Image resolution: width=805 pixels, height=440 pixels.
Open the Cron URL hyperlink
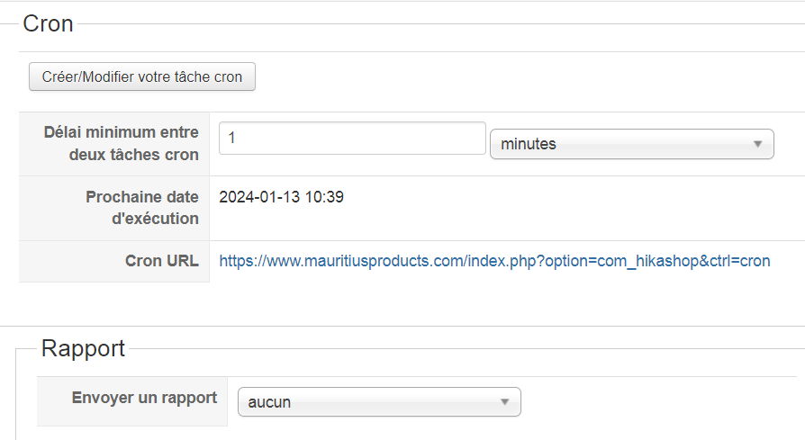[494, 261]
